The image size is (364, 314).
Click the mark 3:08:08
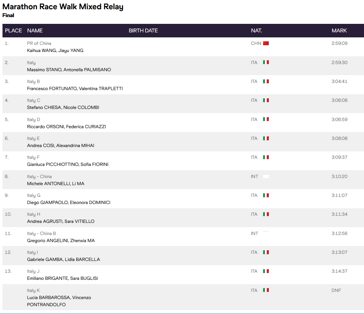tap(339, 138)
